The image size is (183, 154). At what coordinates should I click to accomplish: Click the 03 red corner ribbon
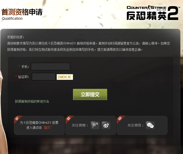[120, 119]
